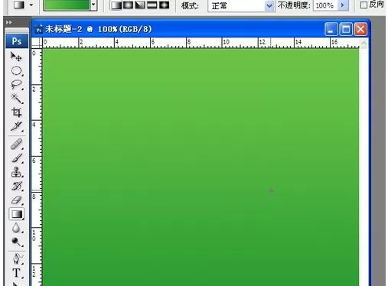The height and width of the screenshot is (286, 388).
Task: Choose the Radial gradient style
Action: 128,5
